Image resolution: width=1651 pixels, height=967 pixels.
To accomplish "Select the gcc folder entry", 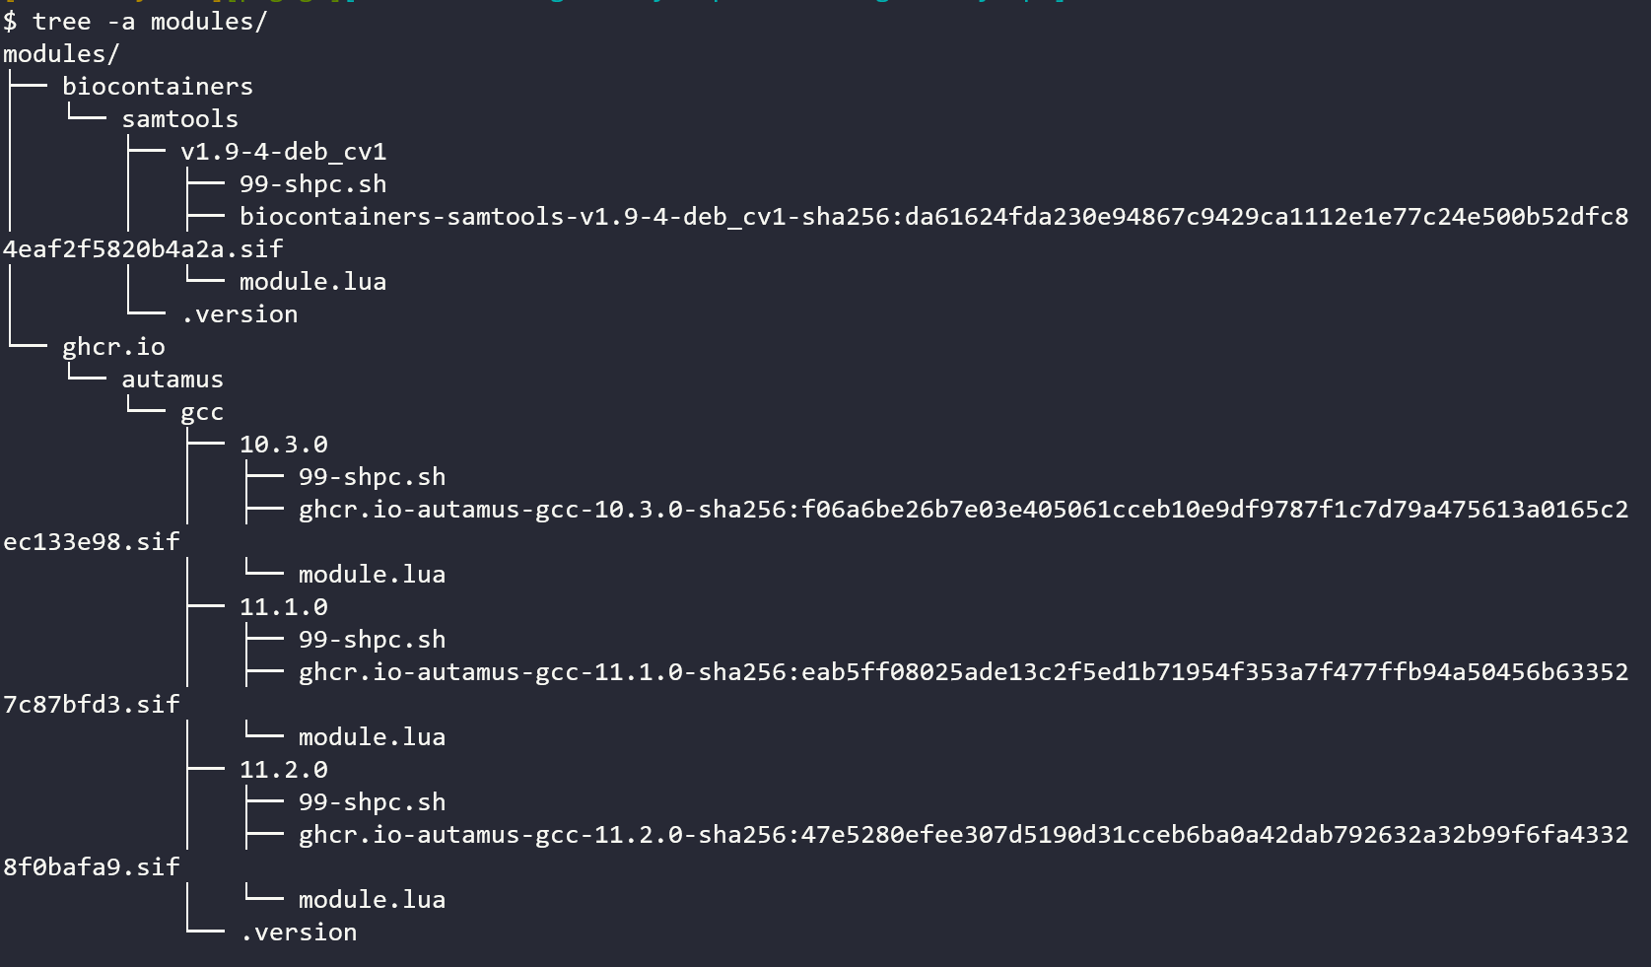I will (x=202, y=411).
